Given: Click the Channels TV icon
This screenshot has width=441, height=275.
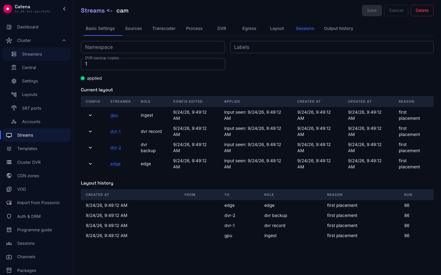Looking at the screenshot, I should [x=9, y=257].
